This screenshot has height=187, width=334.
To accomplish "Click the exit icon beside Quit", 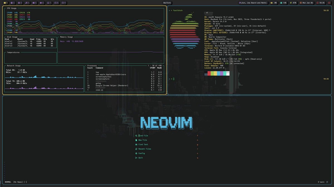I will pyautogui.click(x=136, y=158).
